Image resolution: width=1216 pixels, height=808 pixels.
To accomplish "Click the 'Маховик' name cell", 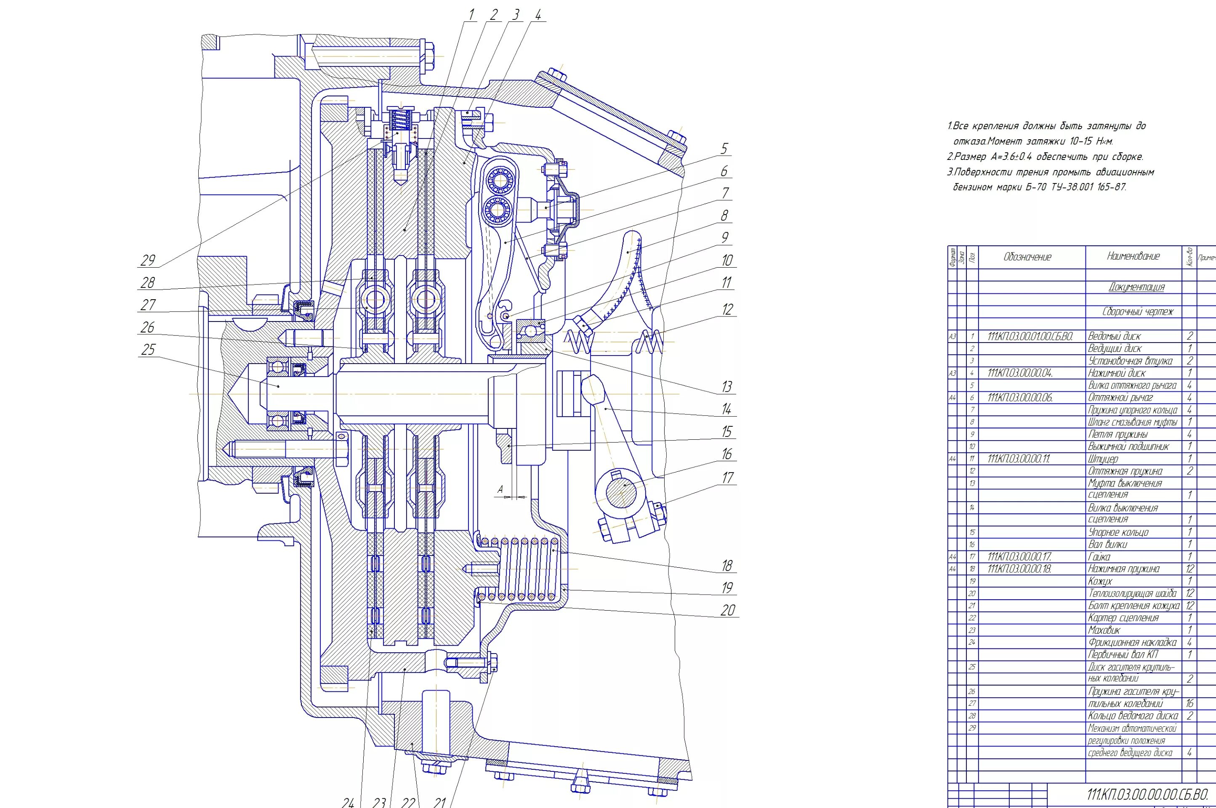I will [1104, 630].
